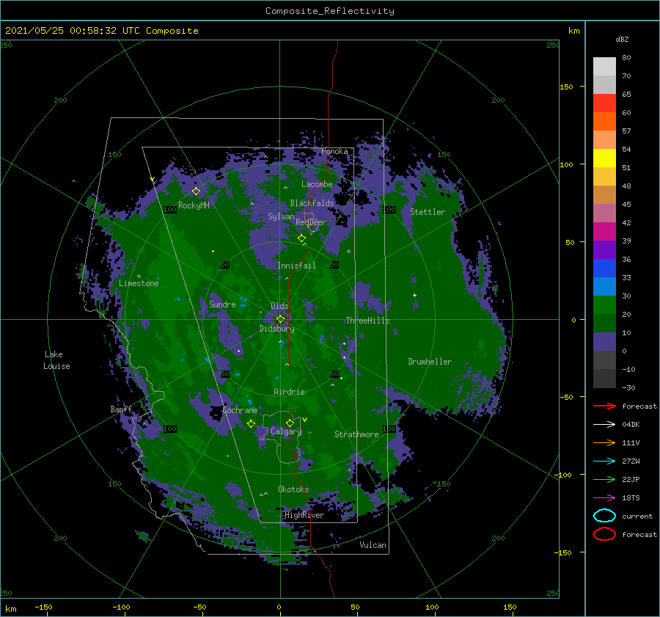This screenshot has height=617, width=660.
Task: Select the cyan 27ZW arrow icon
Action: [604, 461]
